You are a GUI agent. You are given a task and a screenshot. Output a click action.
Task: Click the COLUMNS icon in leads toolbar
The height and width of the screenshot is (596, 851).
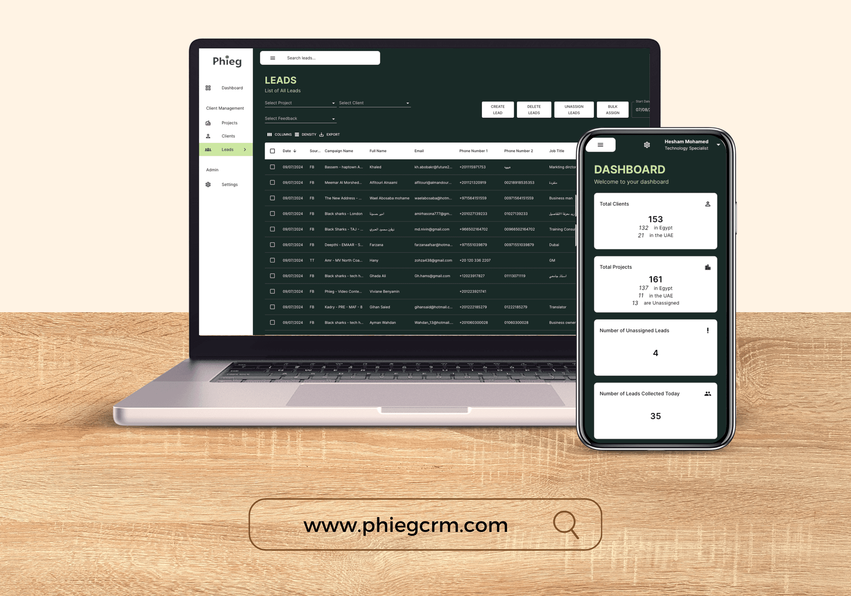[270, 134]
